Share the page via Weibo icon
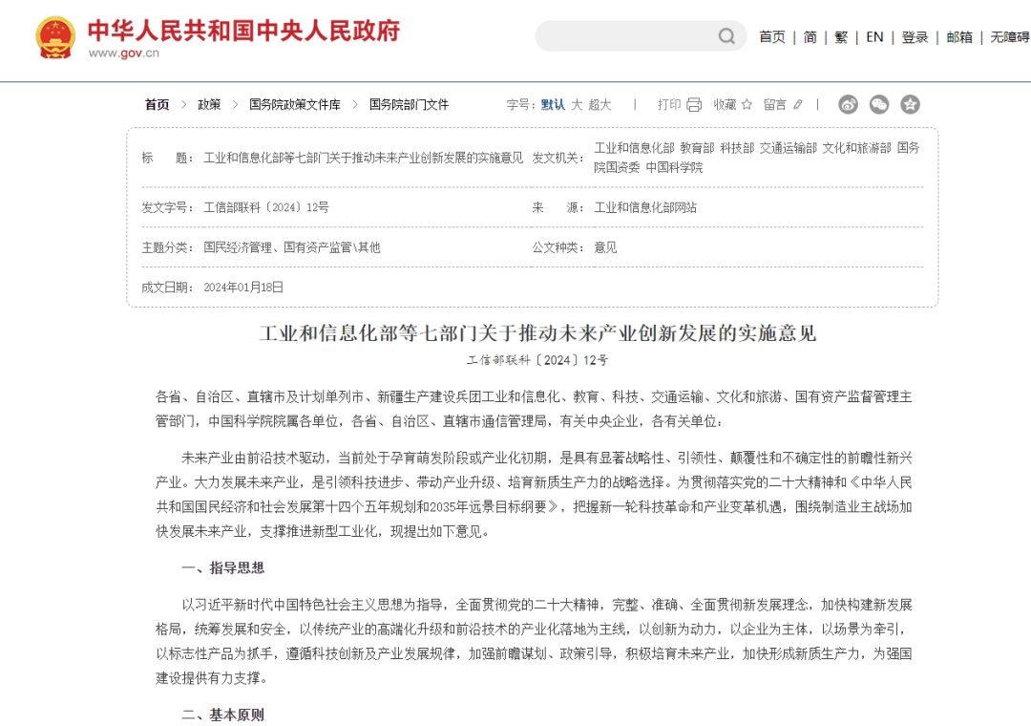1031x726 pixels. pyautogui.click(x=849, y=104)
